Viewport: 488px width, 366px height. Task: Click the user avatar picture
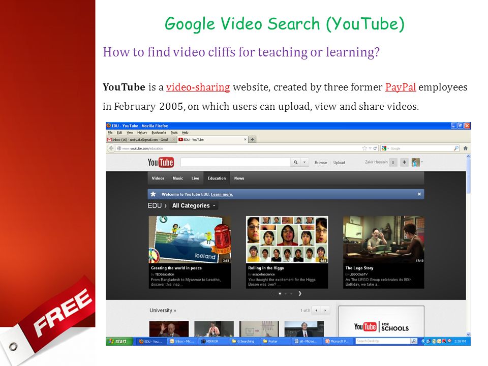point(415,162)
